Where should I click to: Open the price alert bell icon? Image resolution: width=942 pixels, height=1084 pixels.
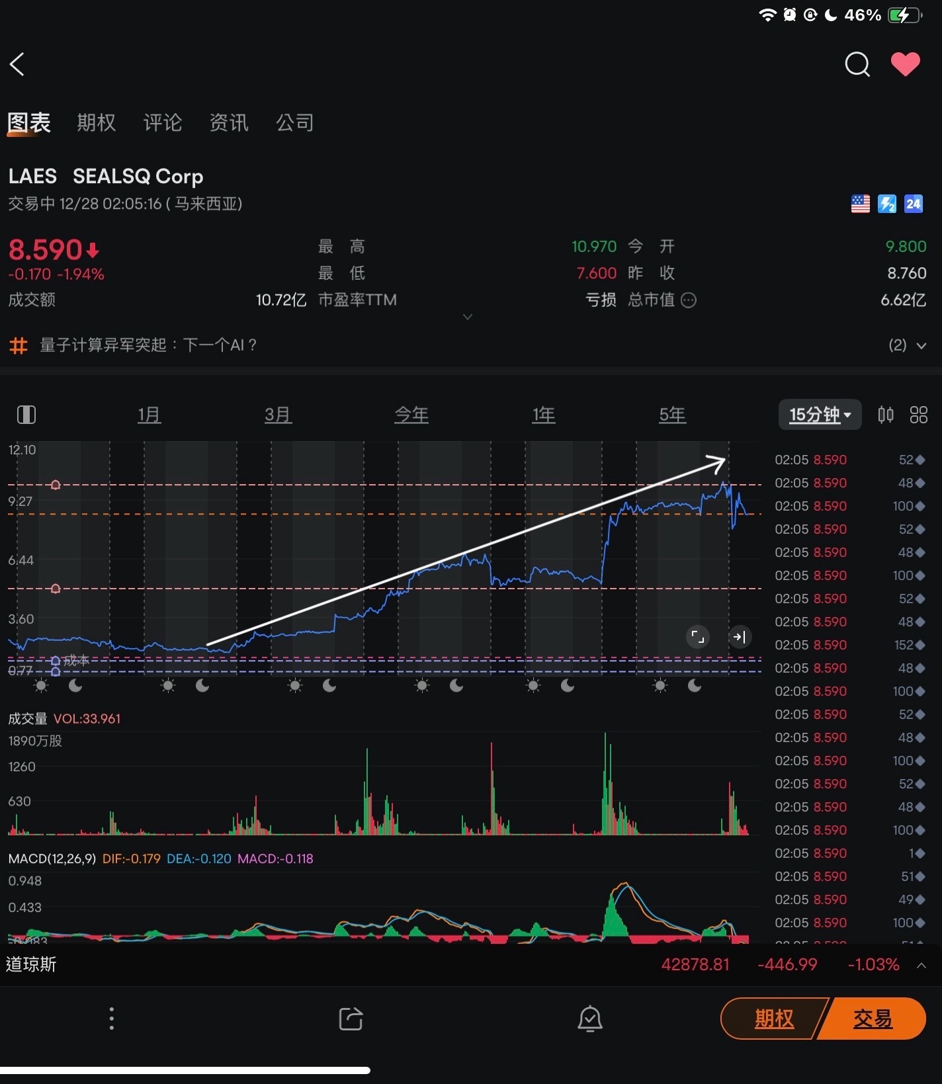point(589,1019)
